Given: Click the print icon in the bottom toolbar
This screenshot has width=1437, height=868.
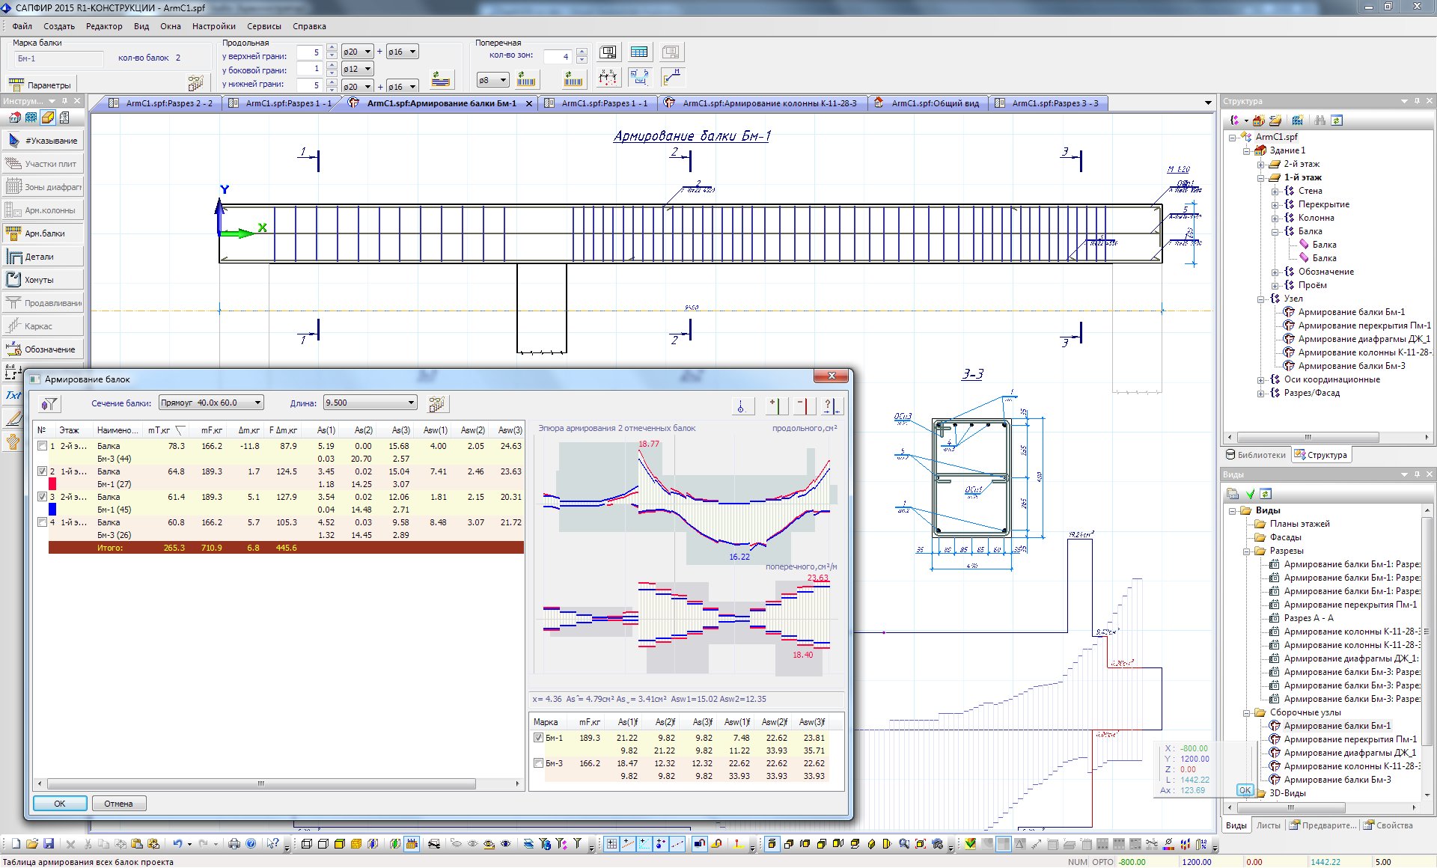Looking at the screenshot, I should 234,844.
